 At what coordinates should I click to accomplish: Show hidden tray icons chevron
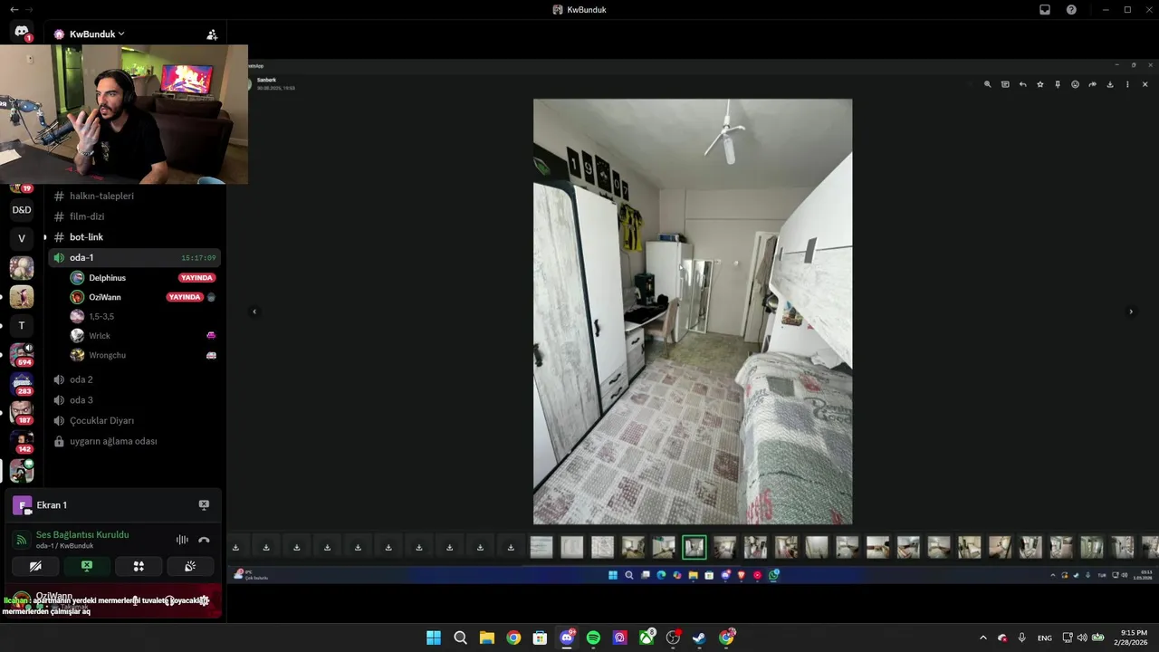pos(983,638)
